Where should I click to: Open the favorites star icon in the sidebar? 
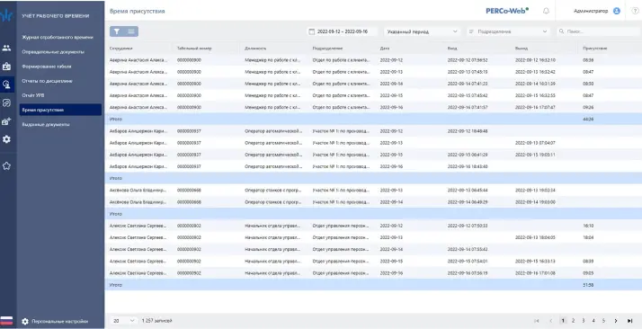(6, 165)
